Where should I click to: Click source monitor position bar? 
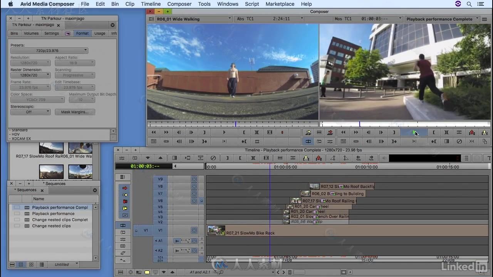click(233, 124)
